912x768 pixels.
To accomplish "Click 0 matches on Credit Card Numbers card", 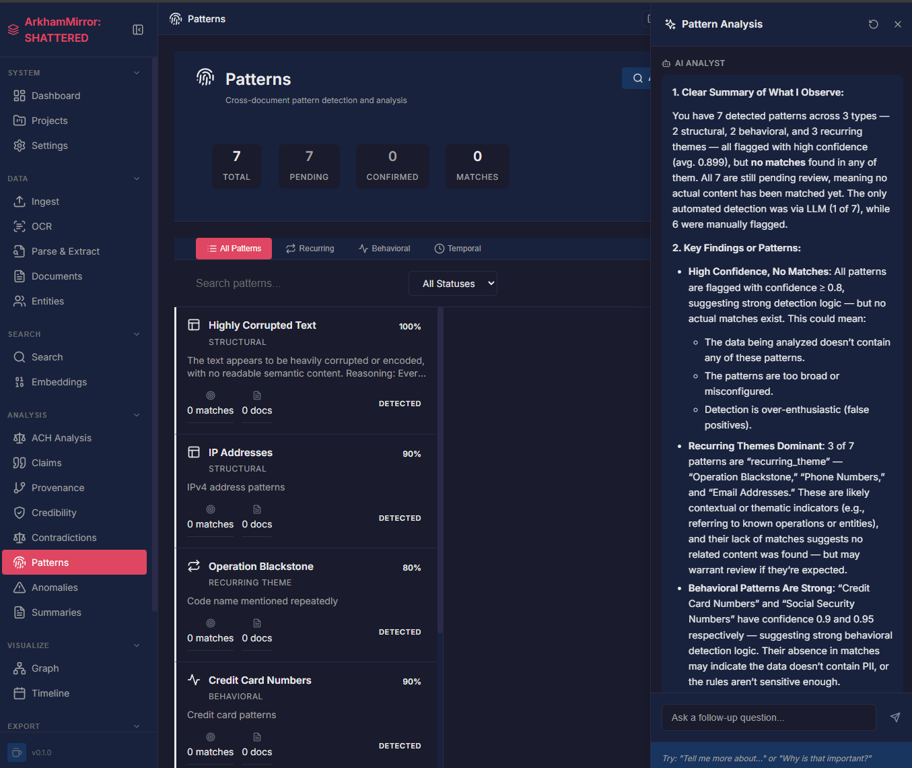I will 211,752.
